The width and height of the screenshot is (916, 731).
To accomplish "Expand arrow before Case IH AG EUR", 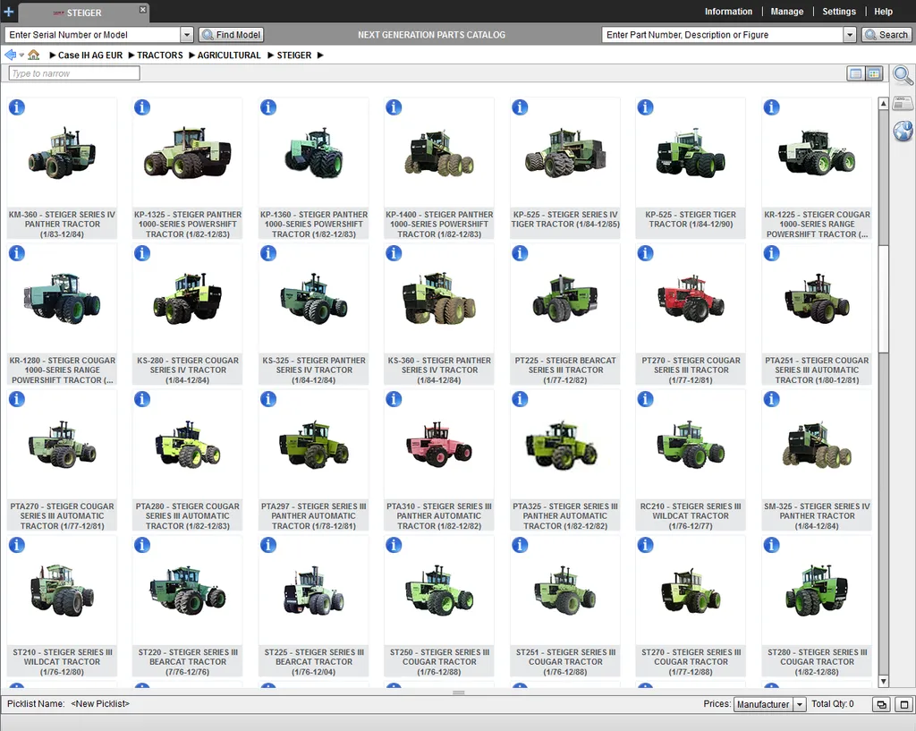I will tap(53, 55).
